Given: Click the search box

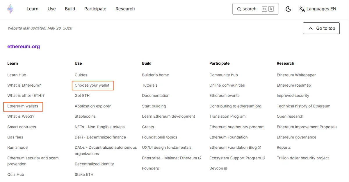Looking at the screenshot, I should pos(255,9).
